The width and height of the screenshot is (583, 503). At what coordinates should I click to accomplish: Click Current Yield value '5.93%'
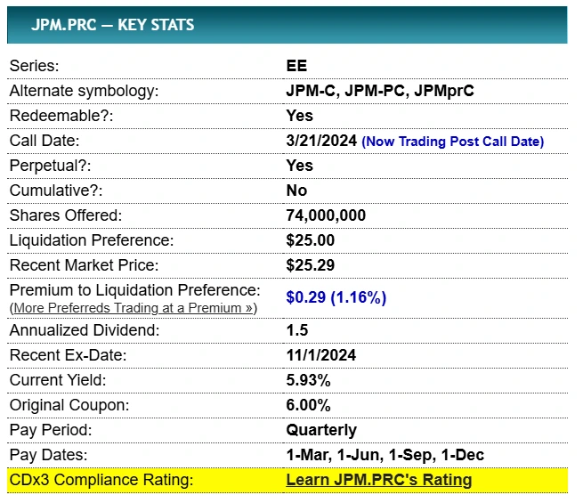point(308,380)
